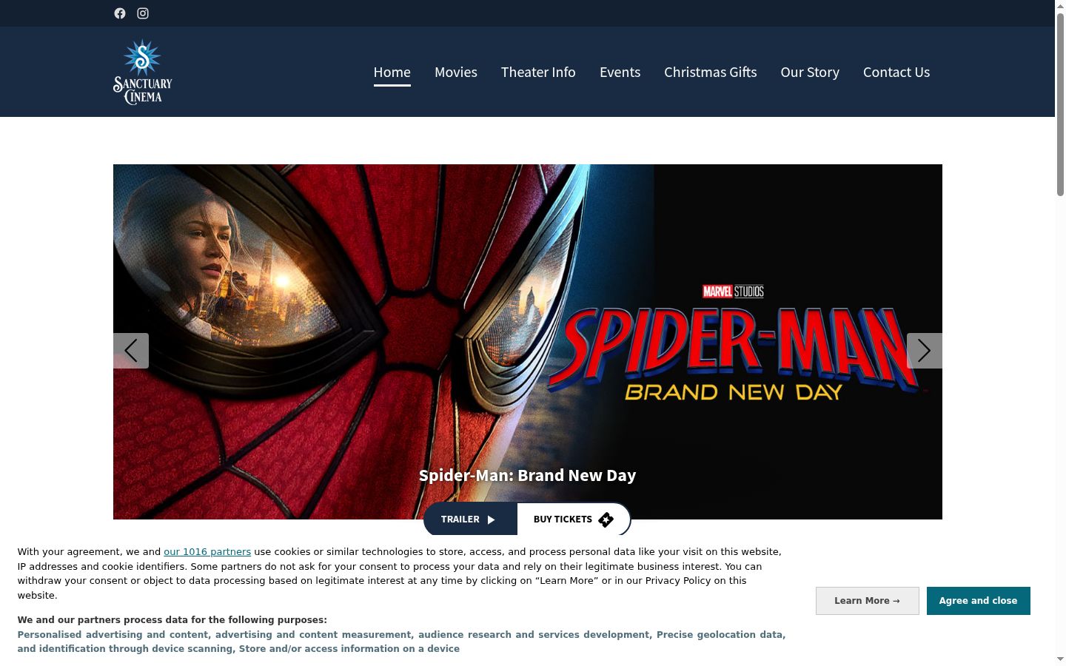Click the Sanctuary Cinema logo
The width and height of the screenshot is (1066, 666).
tap(143, 72)
